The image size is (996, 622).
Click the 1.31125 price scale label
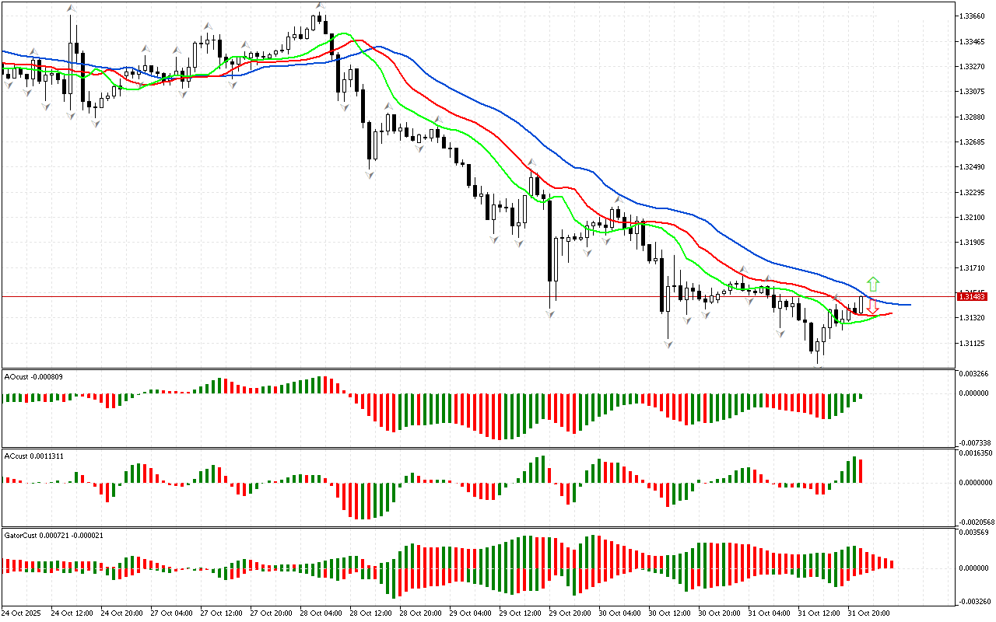(x=973, y=343)
